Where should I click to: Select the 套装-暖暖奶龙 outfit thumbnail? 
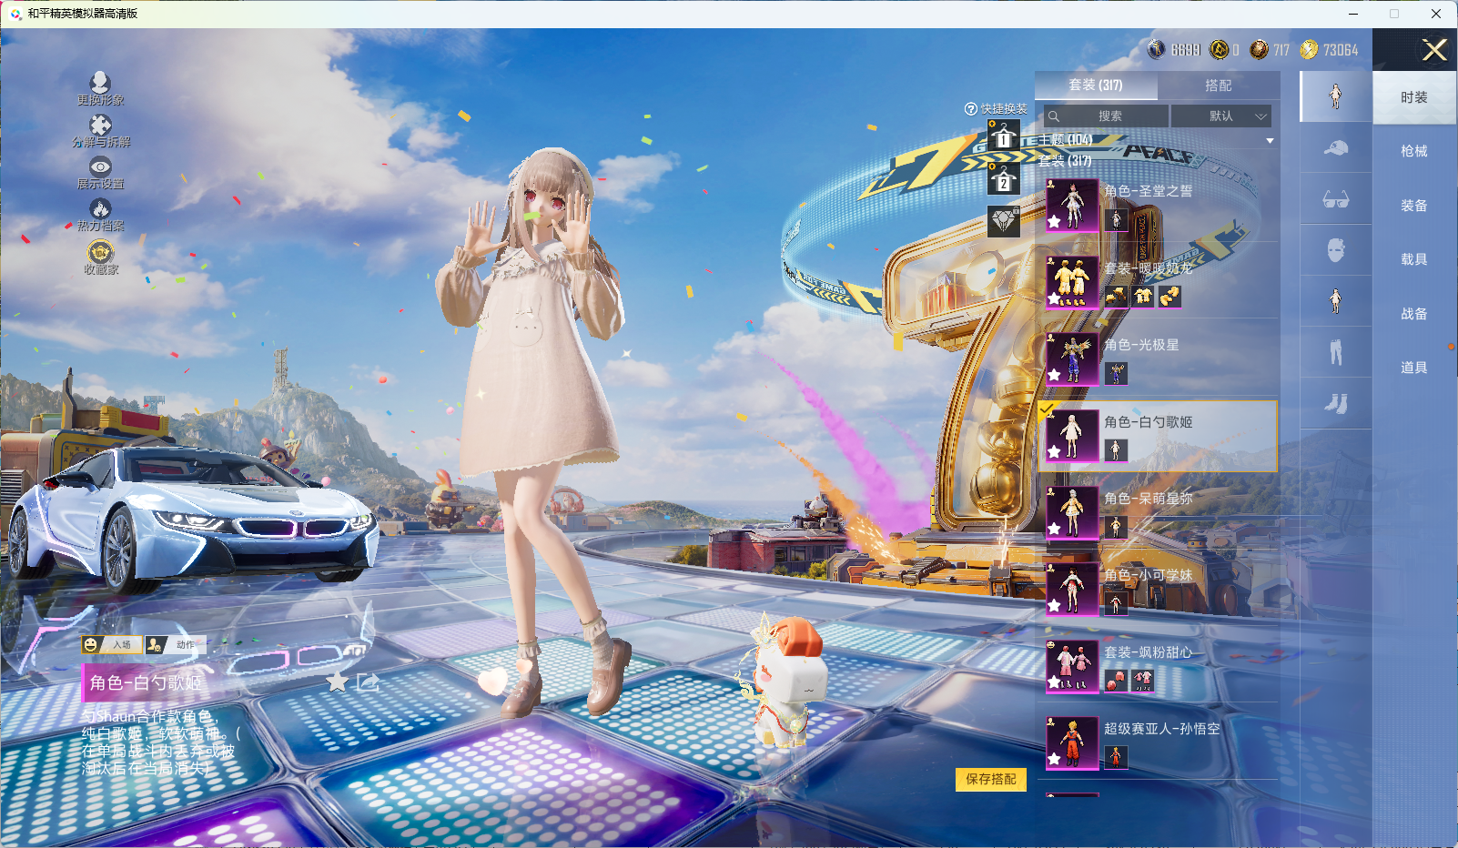coord(1072,282)
